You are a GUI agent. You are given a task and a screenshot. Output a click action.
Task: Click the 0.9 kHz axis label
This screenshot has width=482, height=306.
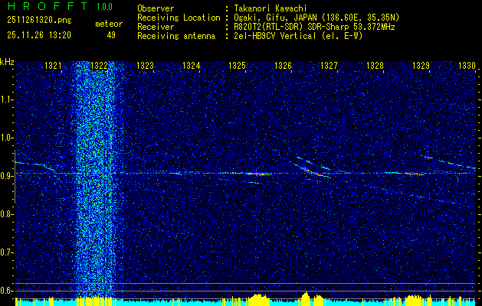pos(6,176)
